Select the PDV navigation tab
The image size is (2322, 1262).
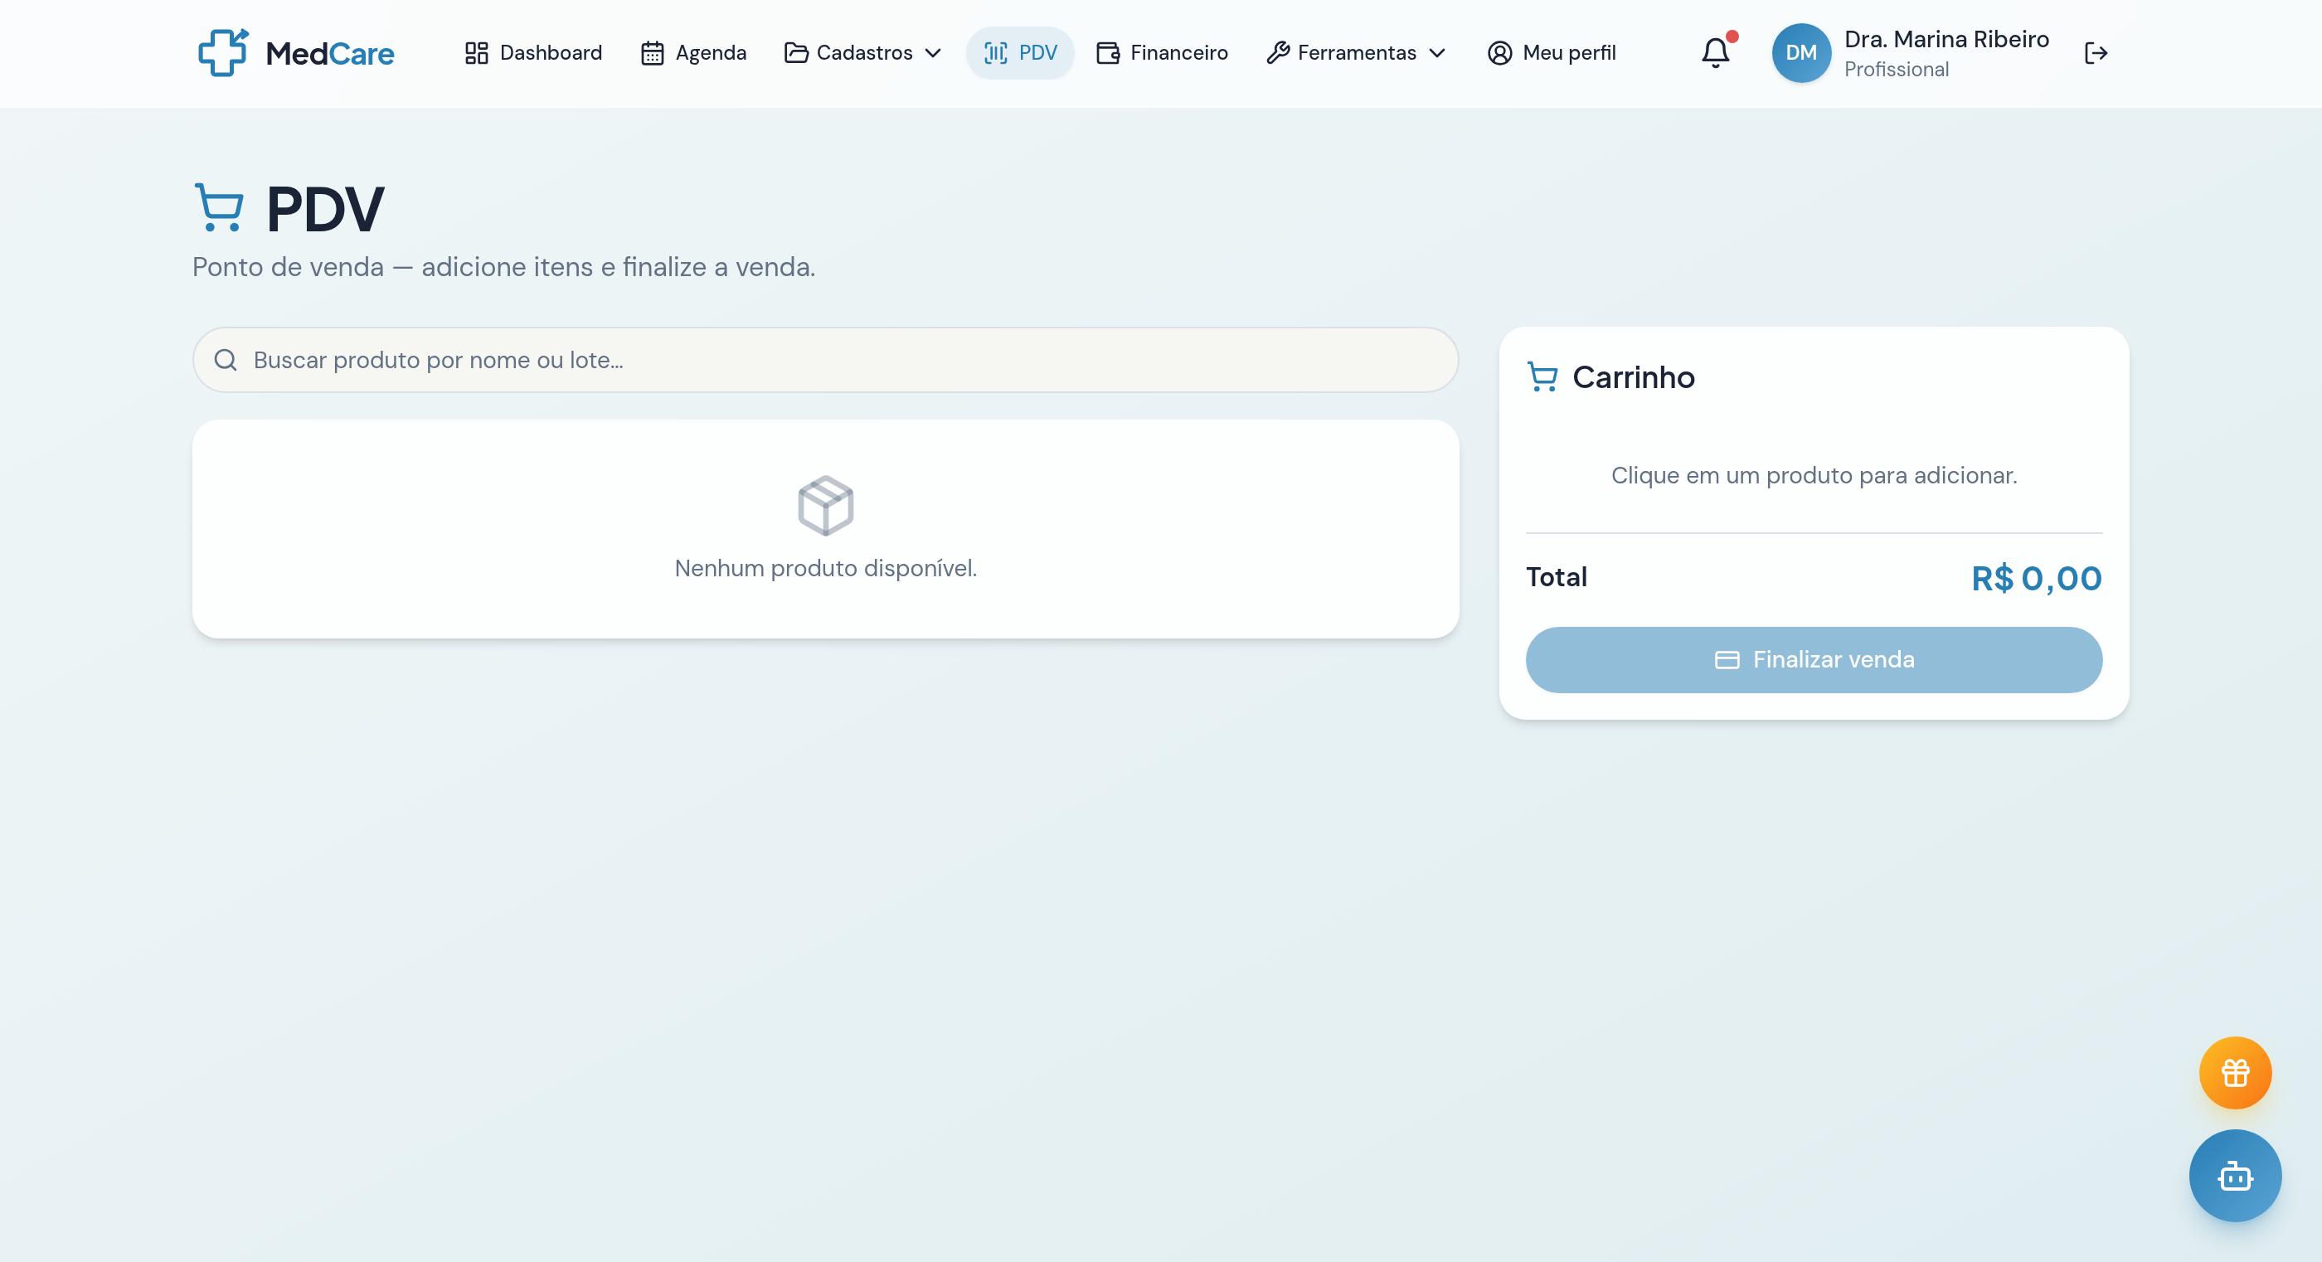pos(1020,53)
